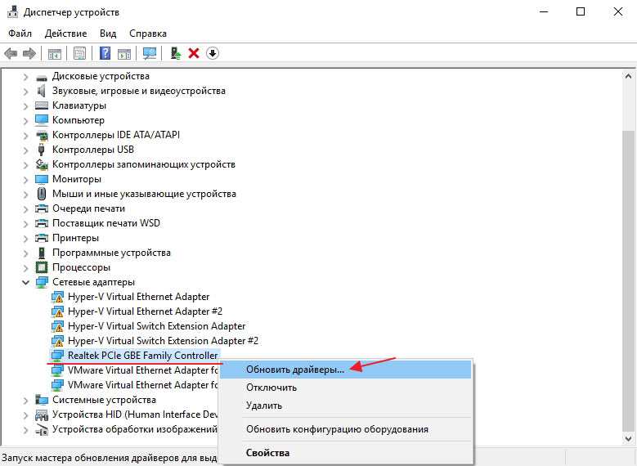Select first VMware Virtual Ethernet Adapter row
The image size is (637, 466).
[142, 370]
